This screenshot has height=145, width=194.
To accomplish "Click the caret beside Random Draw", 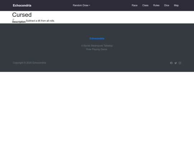I will 89,5.
